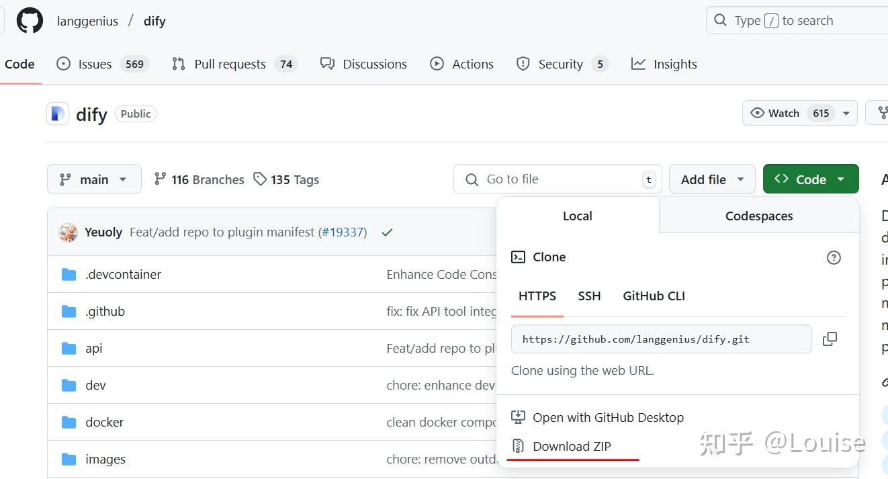Click the Go to file search field
The width and height of the screenshot is (888, 479).
click(558, 179)
